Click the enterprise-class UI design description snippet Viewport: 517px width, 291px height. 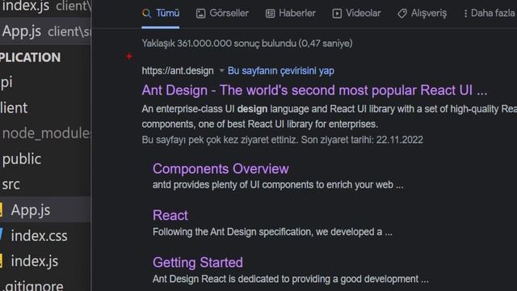(329, 116)
